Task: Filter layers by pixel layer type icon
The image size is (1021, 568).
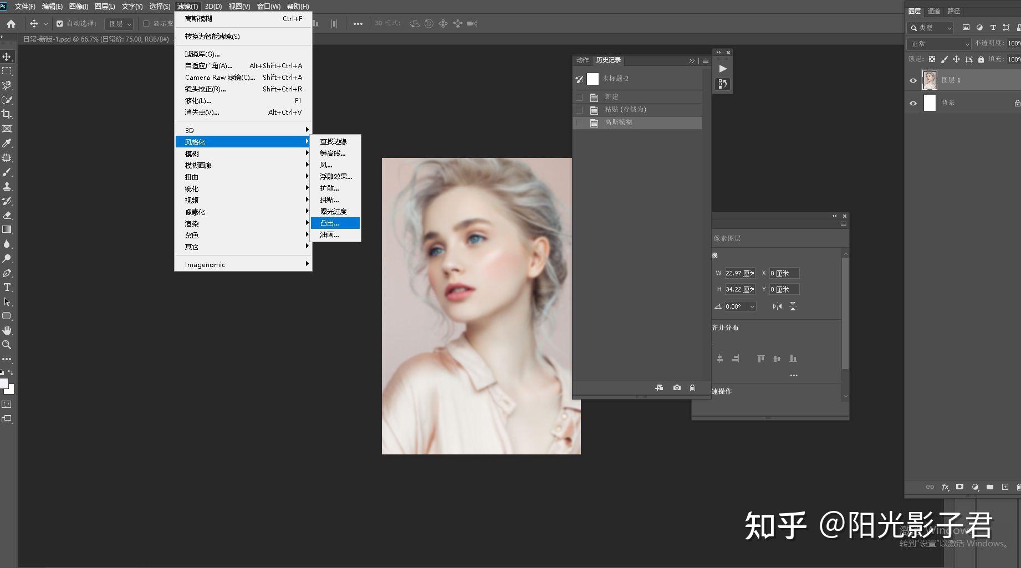Action: [966, 28]
